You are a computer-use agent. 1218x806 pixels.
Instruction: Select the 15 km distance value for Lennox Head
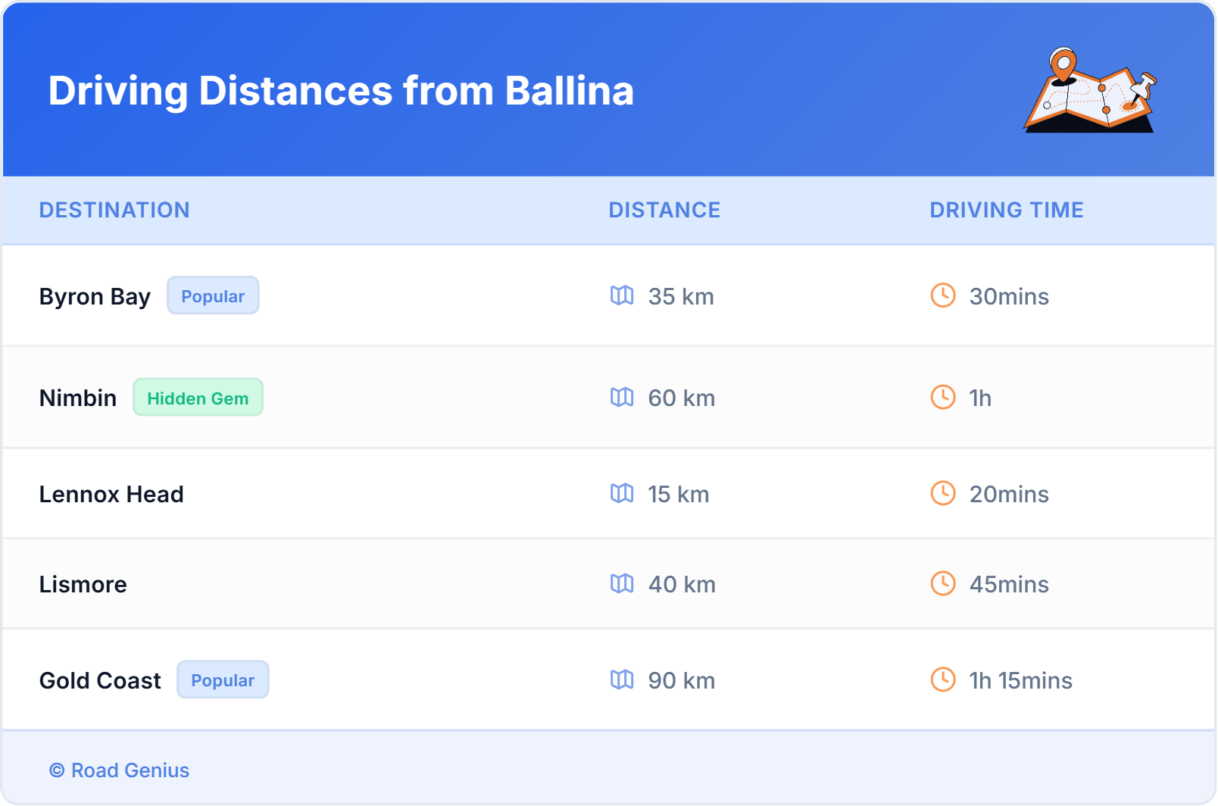(x=676, y=494)
